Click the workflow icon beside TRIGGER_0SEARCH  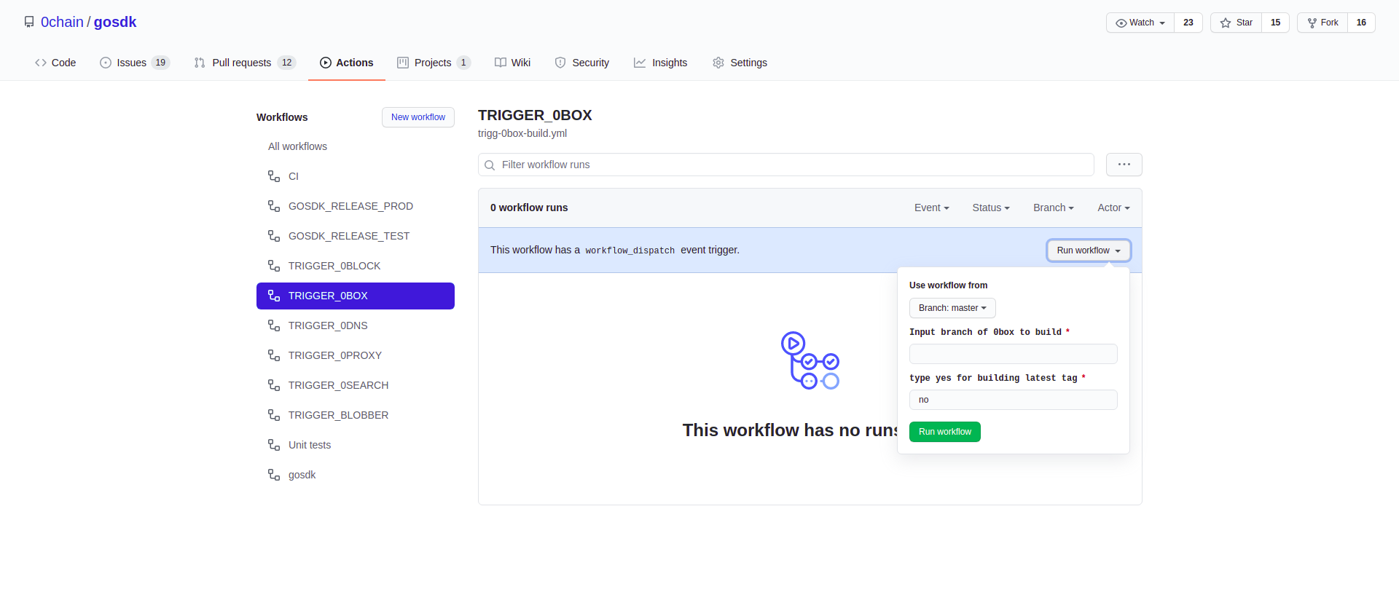coord(274,385)
